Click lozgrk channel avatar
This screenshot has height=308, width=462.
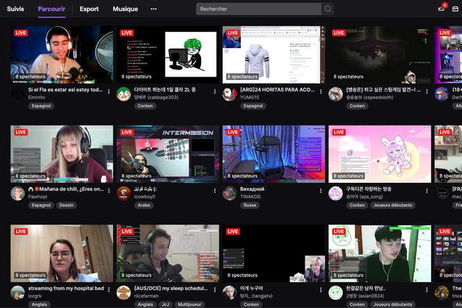17,292
